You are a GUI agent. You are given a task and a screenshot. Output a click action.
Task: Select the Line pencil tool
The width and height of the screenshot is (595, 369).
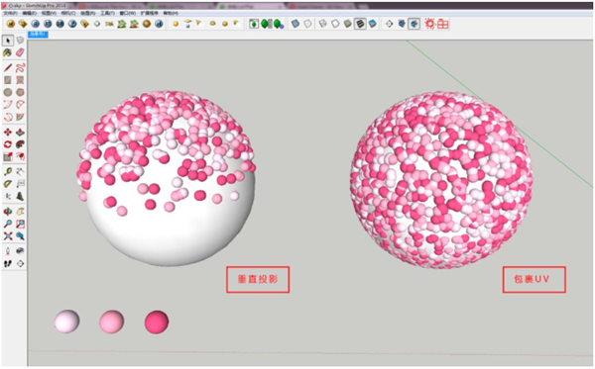[x=8, y=68]
